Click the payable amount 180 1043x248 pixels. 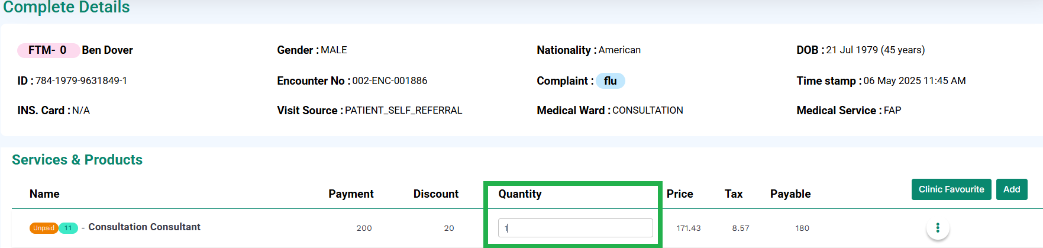click(802, 228)
